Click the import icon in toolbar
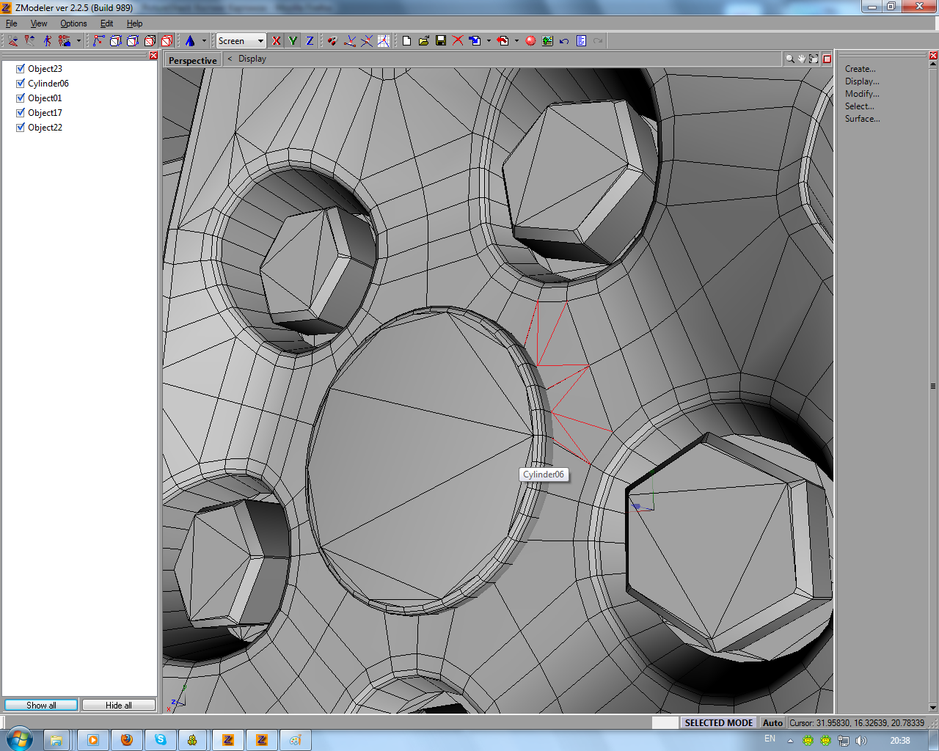The height and width of the screenshot is (751, 939). (x=475, y=41)
